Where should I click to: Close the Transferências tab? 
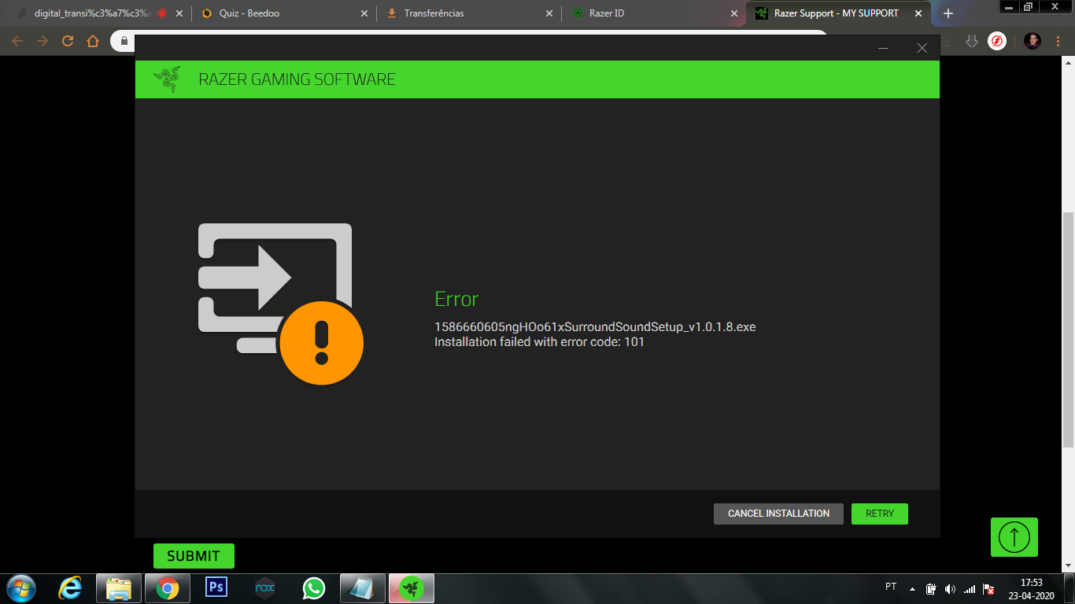[549, 13]
